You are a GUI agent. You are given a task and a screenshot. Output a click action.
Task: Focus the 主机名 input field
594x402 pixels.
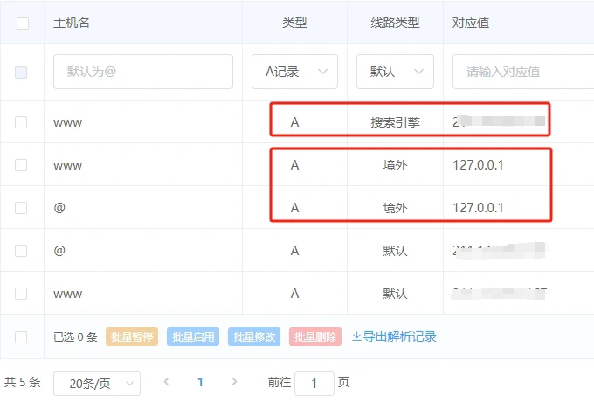(143, 72)
